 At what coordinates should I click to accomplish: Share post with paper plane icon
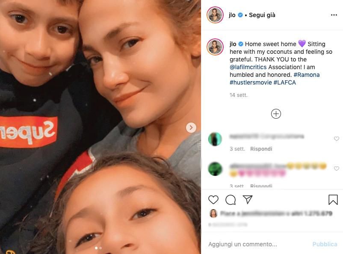[248, 199]
